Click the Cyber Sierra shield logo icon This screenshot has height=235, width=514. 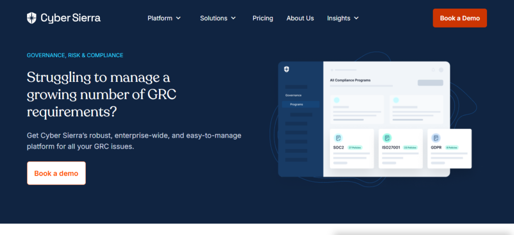pos(32,18)
